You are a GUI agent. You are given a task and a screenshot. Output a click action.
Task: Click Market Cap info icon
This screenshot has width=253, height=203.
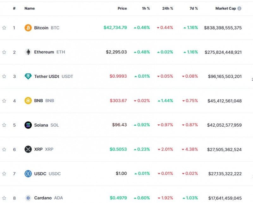coord(239,9)
